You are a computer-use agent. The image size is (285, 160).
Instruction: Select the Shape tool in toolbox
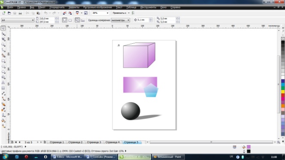(x=3, y=34)
